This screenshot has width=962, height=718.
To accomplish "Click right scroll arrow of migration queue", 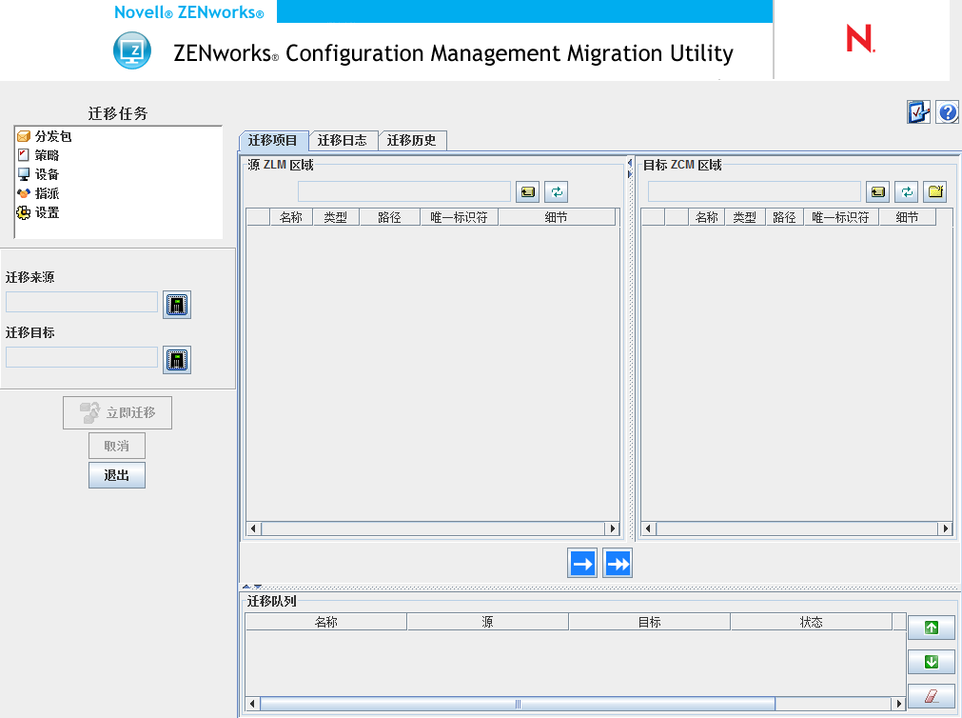I will pos(898,704).
